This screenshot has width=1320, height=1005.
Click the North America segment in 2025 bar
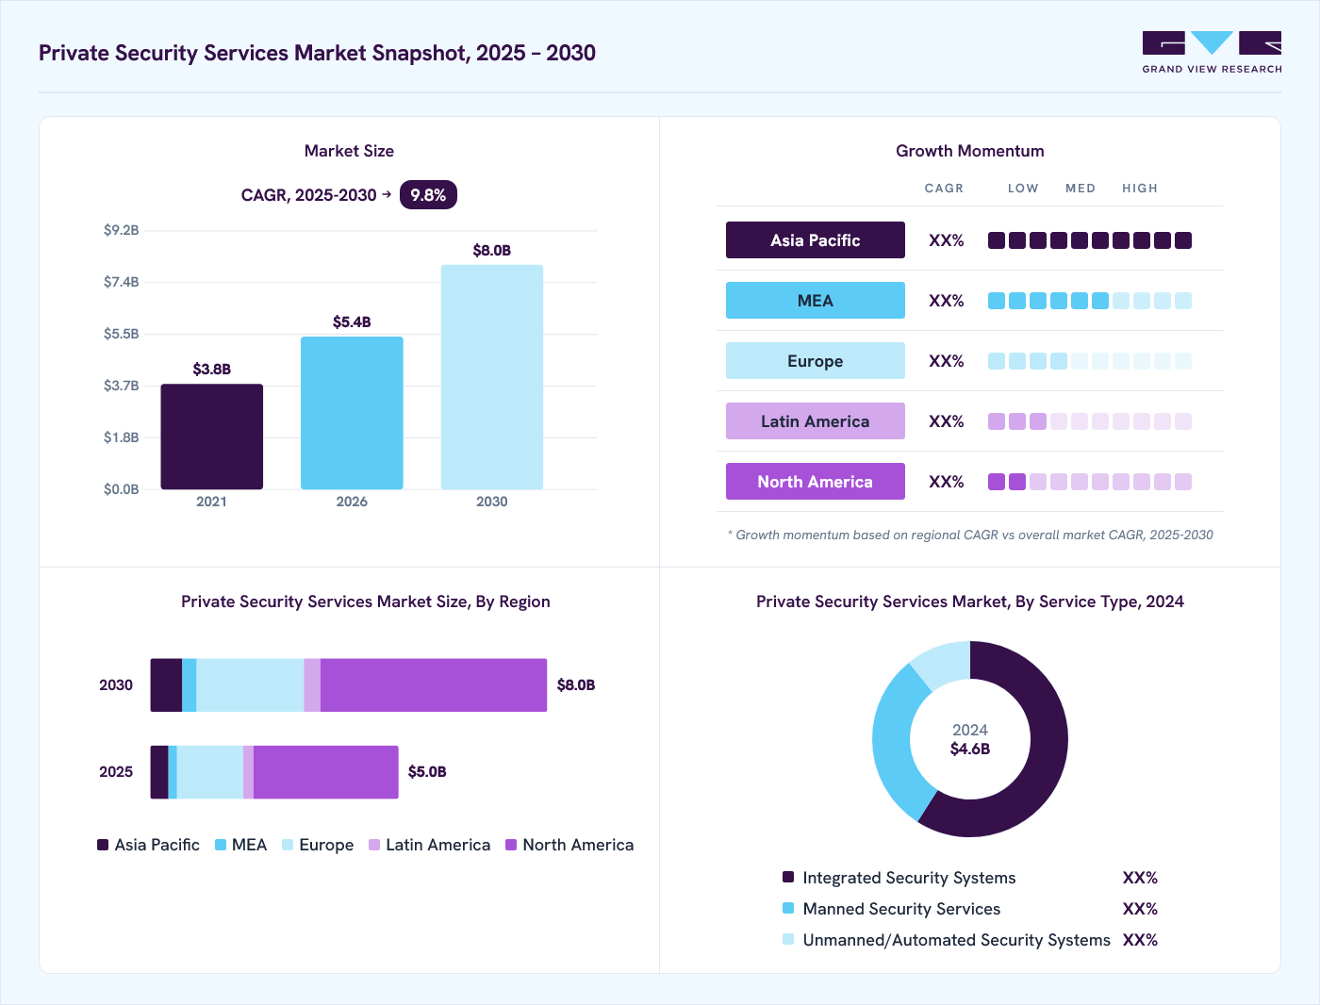point(326,772)
